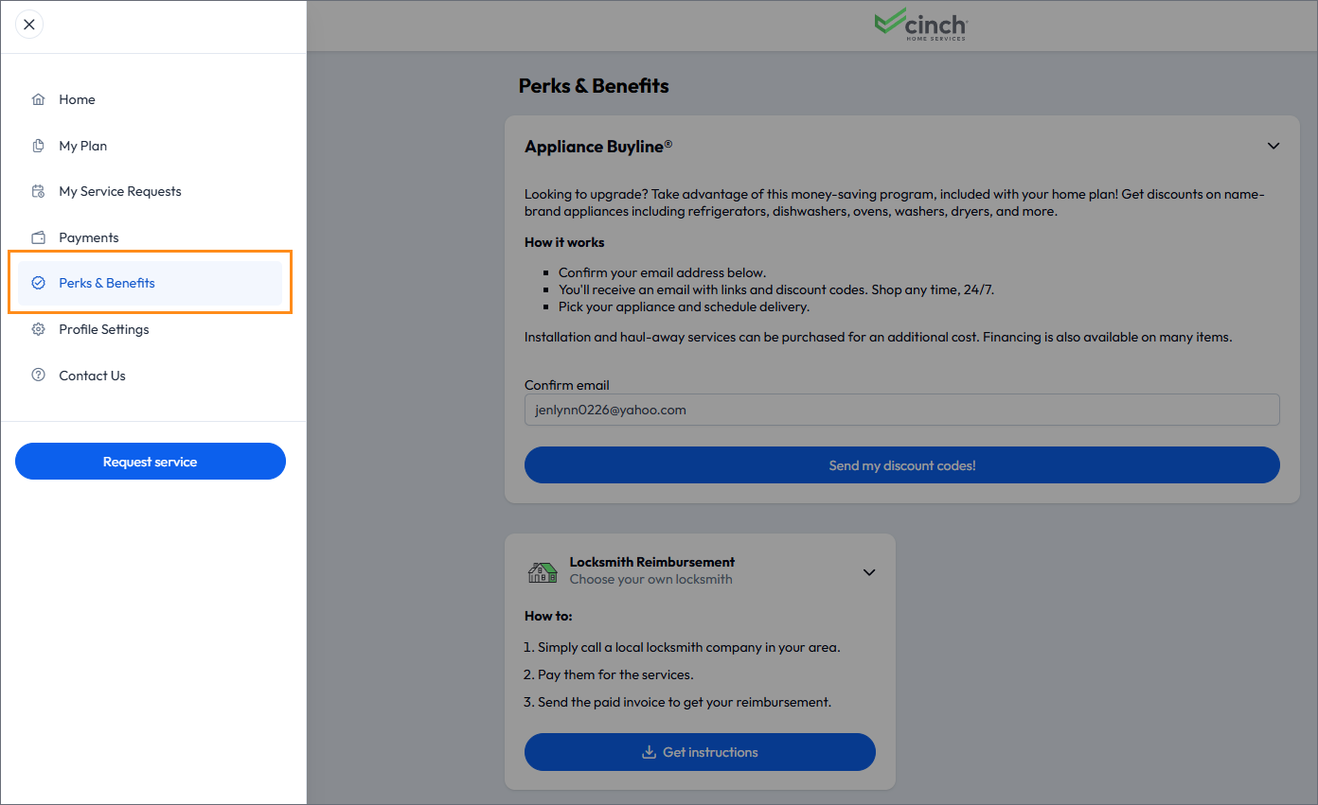
Task: Click the Home house icon
Action: point(38,99)
